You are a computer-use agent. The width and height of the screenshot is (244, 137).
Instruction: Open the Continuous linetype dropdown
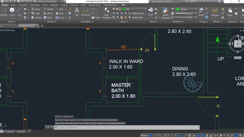pos(186,18)
